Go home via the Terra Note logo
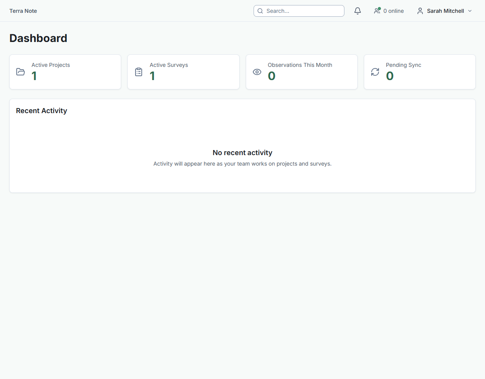 [23, 11]
